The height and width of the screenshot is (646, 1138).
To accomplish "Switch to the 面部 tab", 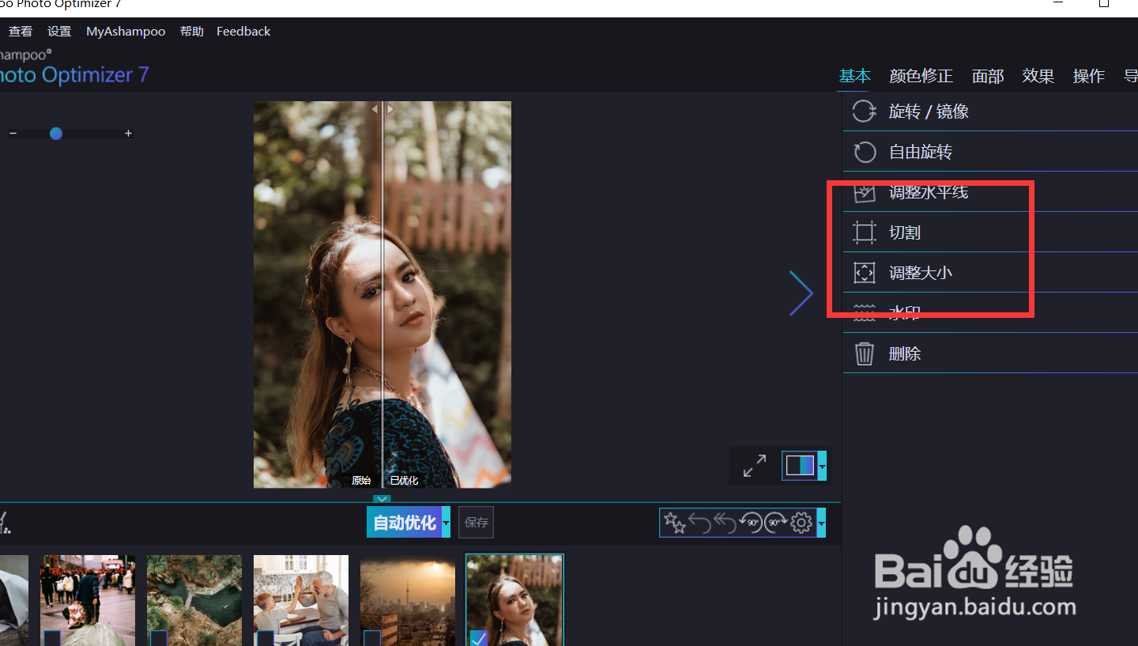I will (x=988, y=76).
